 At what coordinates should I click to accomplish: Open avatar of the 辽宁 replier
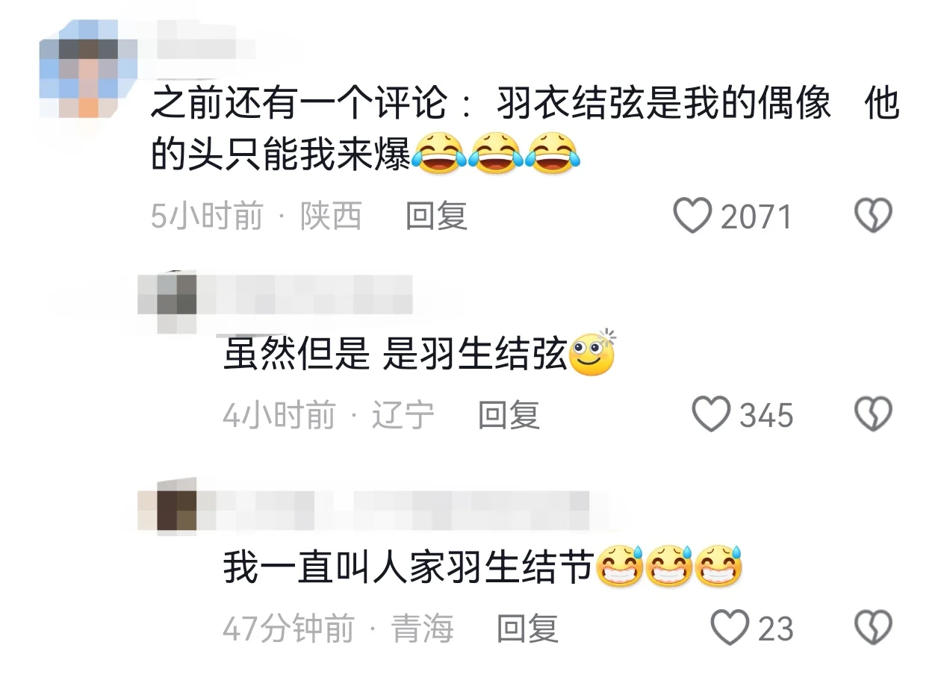(167, 303)
